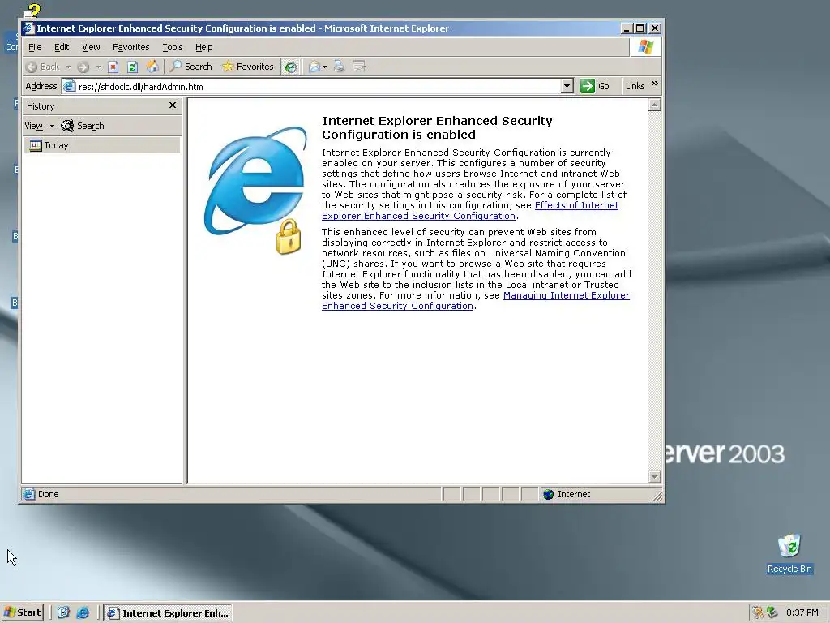Print the page with the printer icon
830x623 pixels.
(340, 67)
